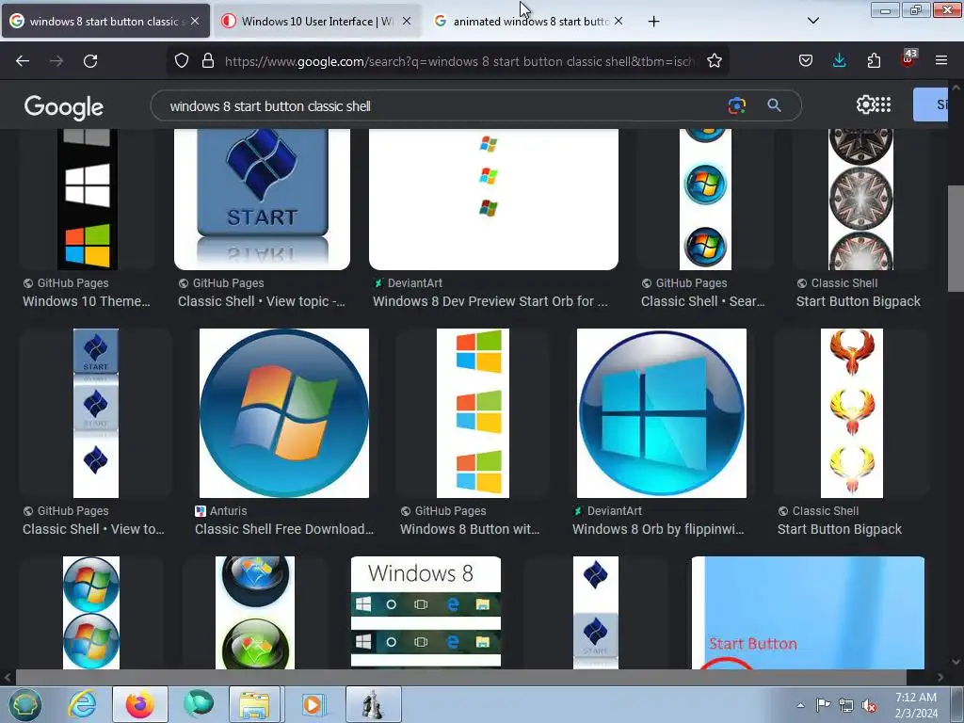
Task: Switch to Windows 10 User Interface tab
Action: [316, 21]
